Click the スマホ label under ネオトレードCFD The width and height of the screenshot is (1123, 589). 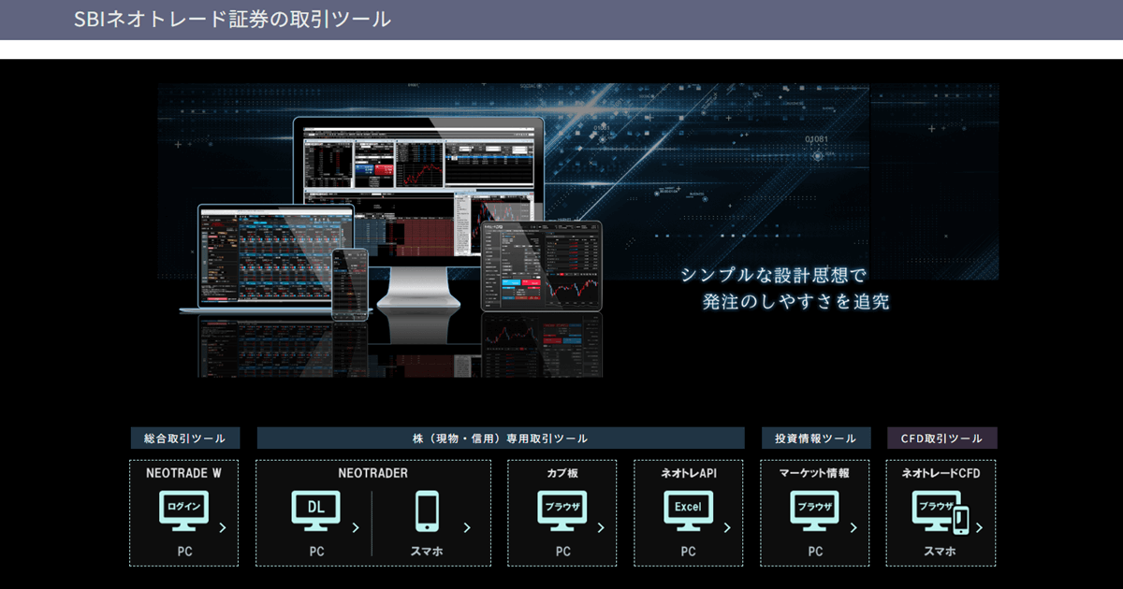tap(941, 552)
